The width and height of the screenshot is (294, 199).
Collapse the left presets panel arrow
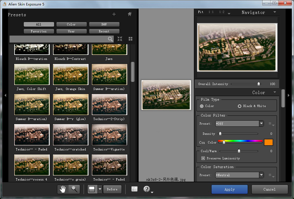tap(5, 95)
